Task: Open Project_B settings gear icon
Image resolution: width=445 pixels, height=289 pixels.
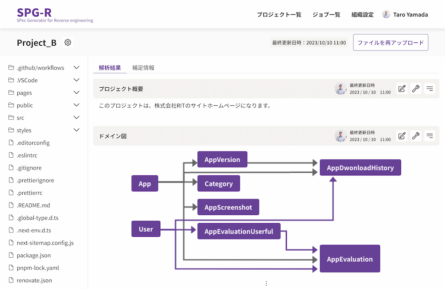Action: [x=68, y=42]
